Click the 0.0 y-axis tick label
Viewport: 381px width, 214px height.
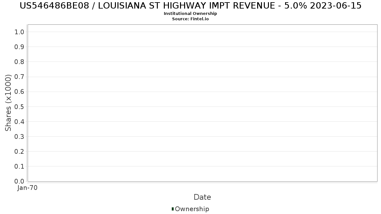pos(19,181)
